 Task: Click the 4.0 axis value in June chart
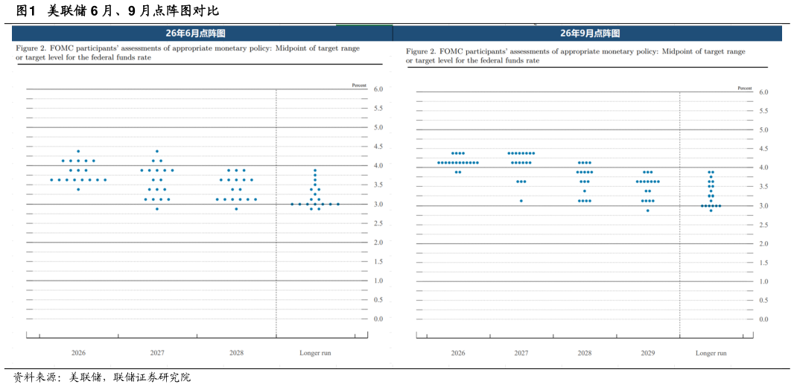tap(378, 165)
